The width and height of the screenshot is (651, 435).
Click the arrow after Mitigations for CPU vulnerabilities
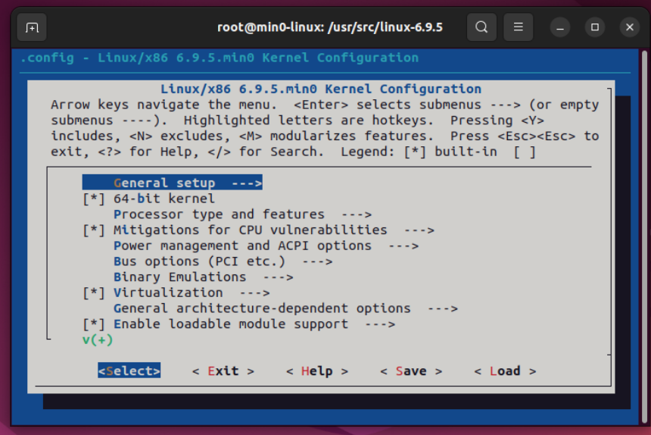click(419, 230)
